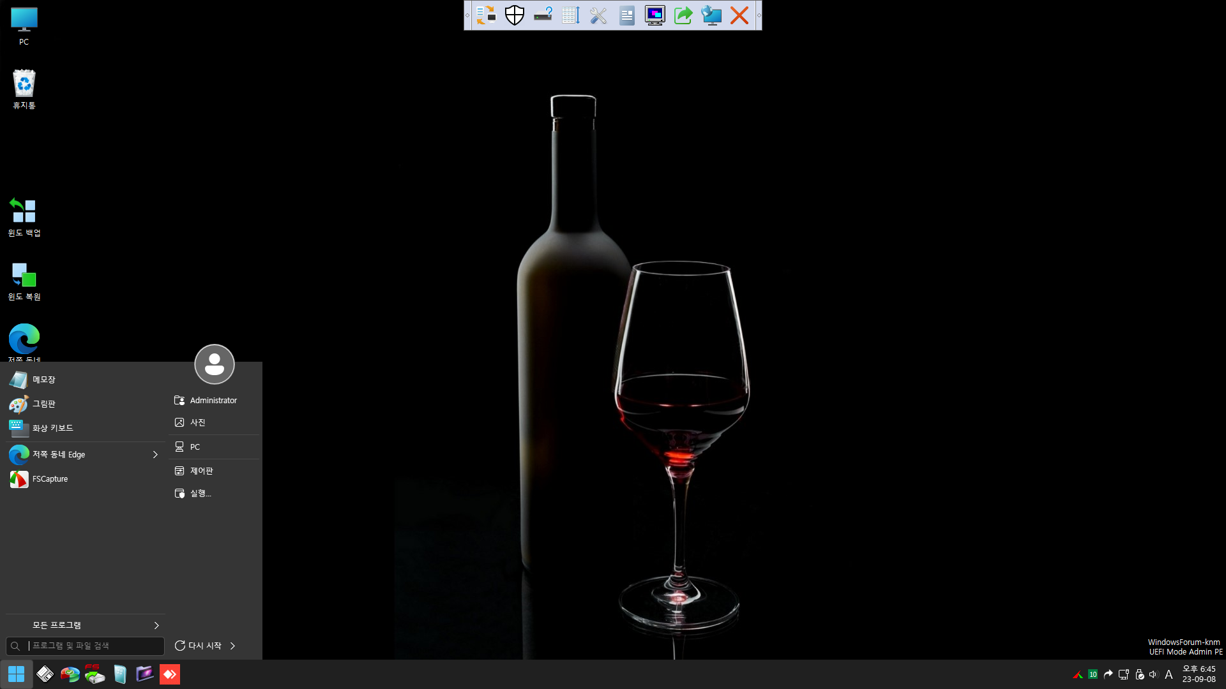The height and width of the screenshot is (689, 1226).
Task: Open the Recycle Bin (휴지통) desktop icon
Action: click(24, 89)
